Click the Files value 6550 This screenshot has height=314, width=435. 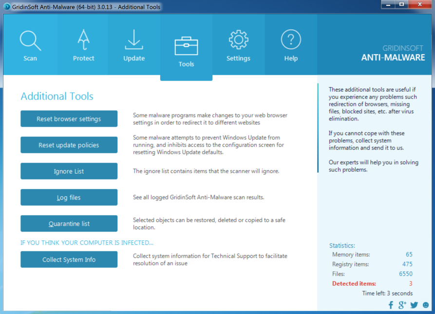[406, 274]
